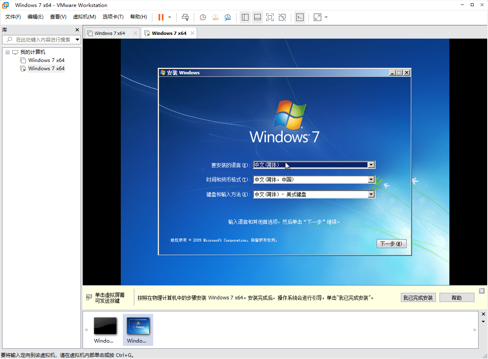This screenshot has width=488, height=359.
Task: Open the 选项卡(T) menu
Action: coord(113,17)
